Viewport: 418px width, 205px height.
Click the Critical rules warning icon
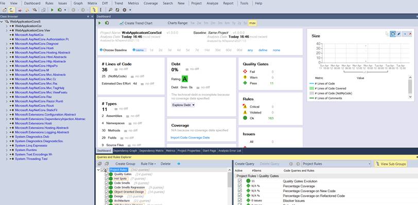point(245,106)
